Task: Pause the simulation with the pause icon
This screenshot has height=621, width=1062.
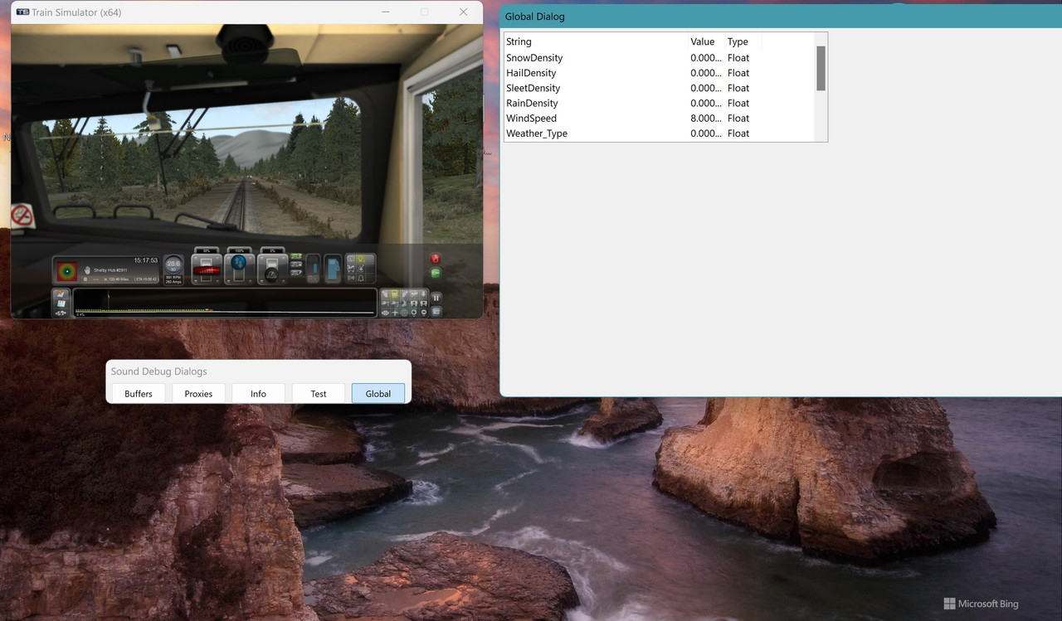Action: (436, 298)
